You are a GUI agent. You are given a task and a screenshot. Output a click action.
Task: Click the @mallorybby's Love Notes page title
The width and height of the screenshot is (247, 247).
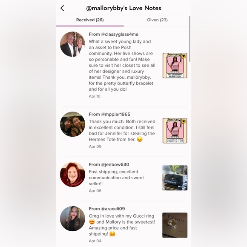pos(123,8)
